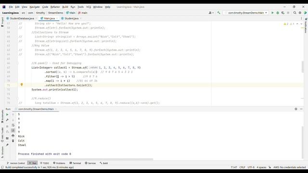Open the Tools menu
308x173 pixels.
(x=80, y=7)
